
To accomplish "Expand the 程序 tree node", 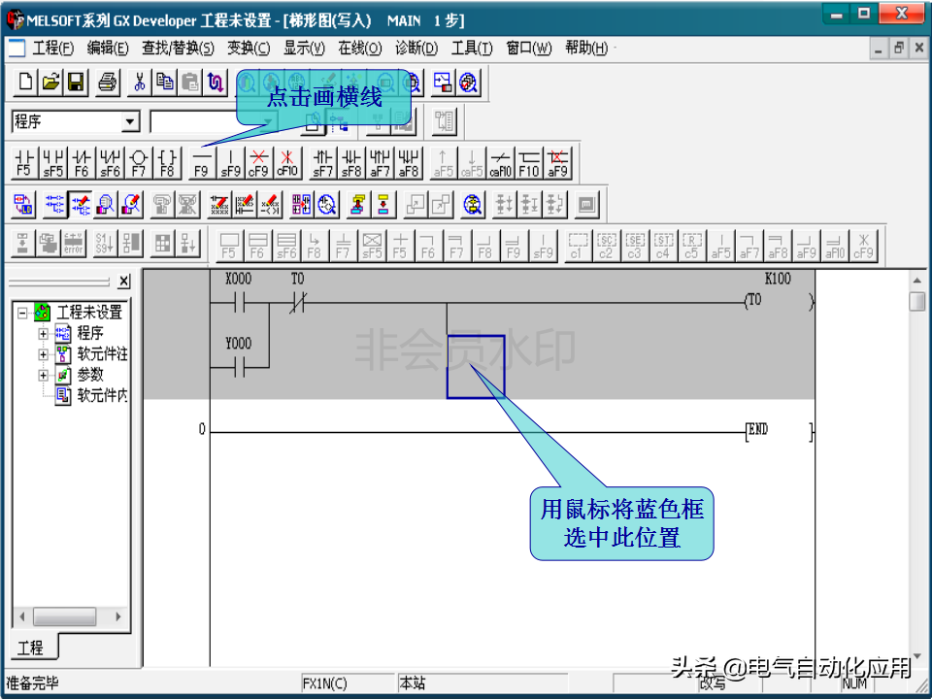I will point(43,333).
